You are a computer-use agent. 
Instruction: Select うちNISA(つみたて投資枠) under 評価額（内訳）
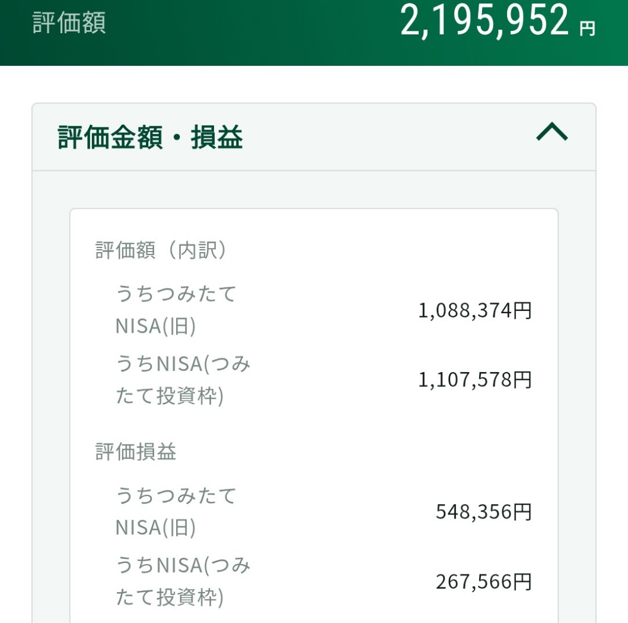(183, 380)
